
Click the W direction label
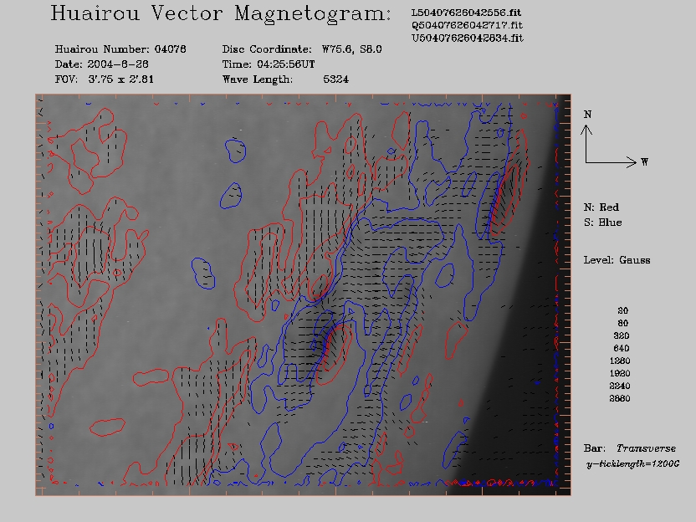click(644, 162)
